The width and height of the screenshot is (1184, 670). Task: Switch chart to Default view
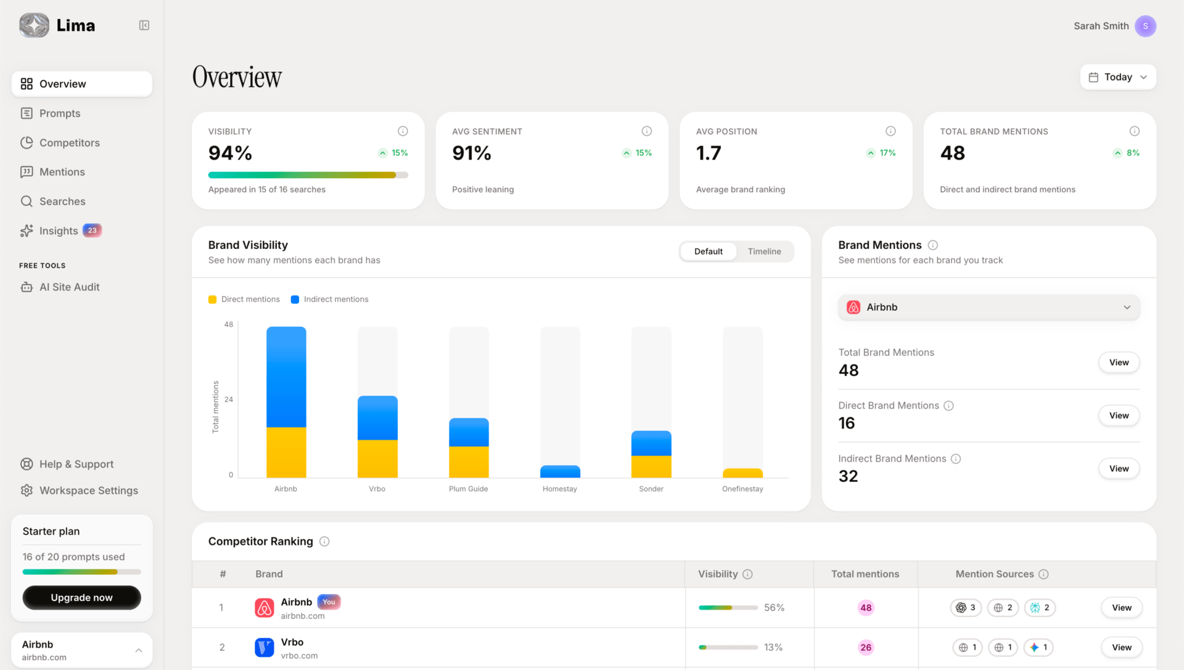click(709, 251)
